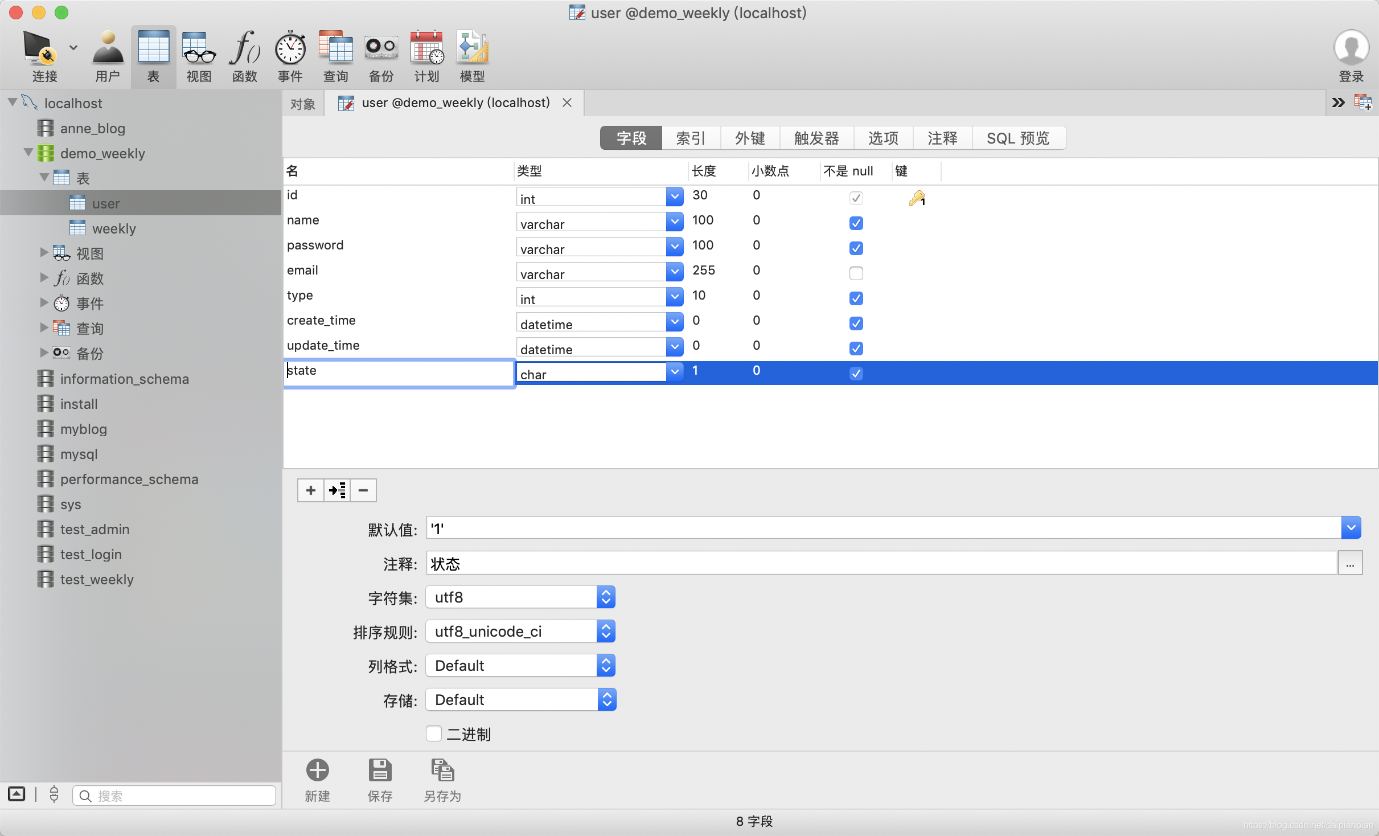Open the 连接 connection toolbar icon
The image size is (1379, 836).
point(40,48)
